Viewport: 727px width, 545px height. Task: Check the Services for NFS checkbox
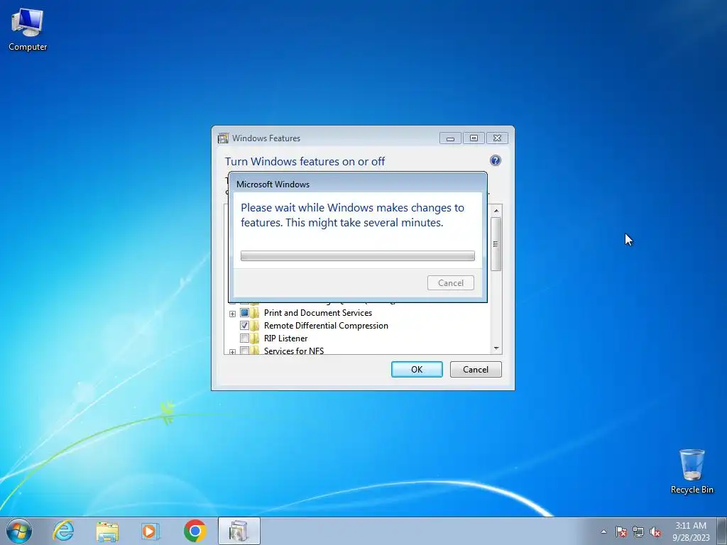click(x=244, y=351)
